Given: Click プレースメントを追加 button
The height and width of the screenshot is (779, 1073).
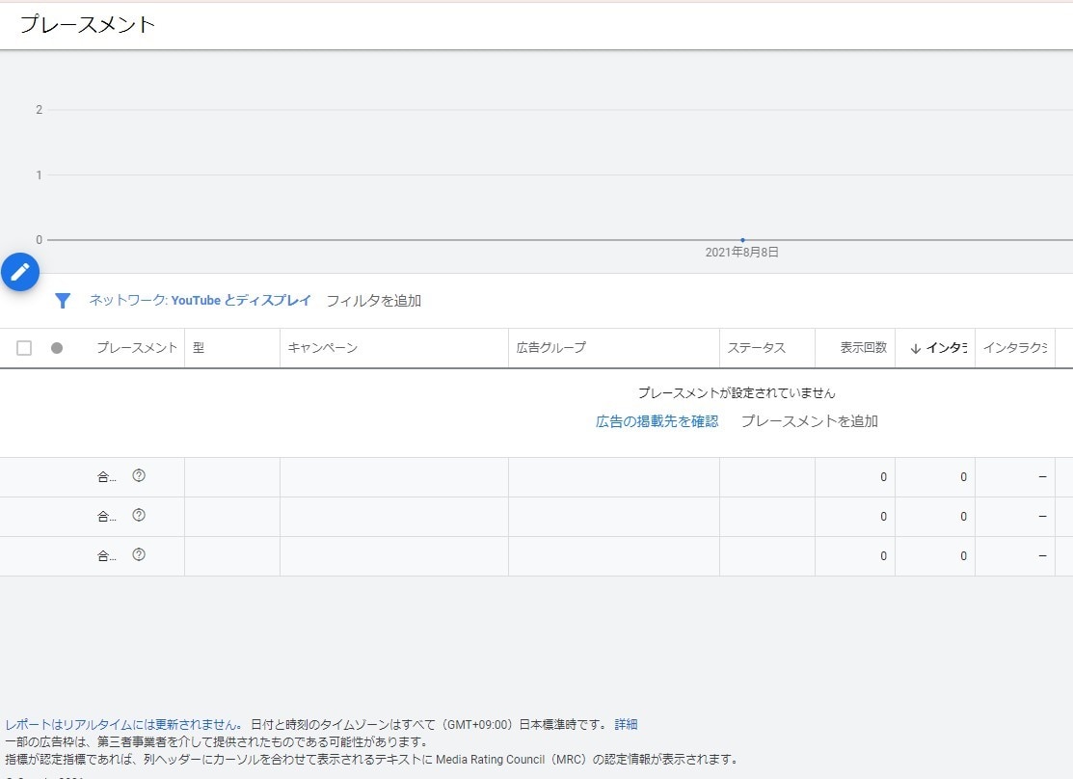Looking at the screenshot, I should [x=810, y=421].
